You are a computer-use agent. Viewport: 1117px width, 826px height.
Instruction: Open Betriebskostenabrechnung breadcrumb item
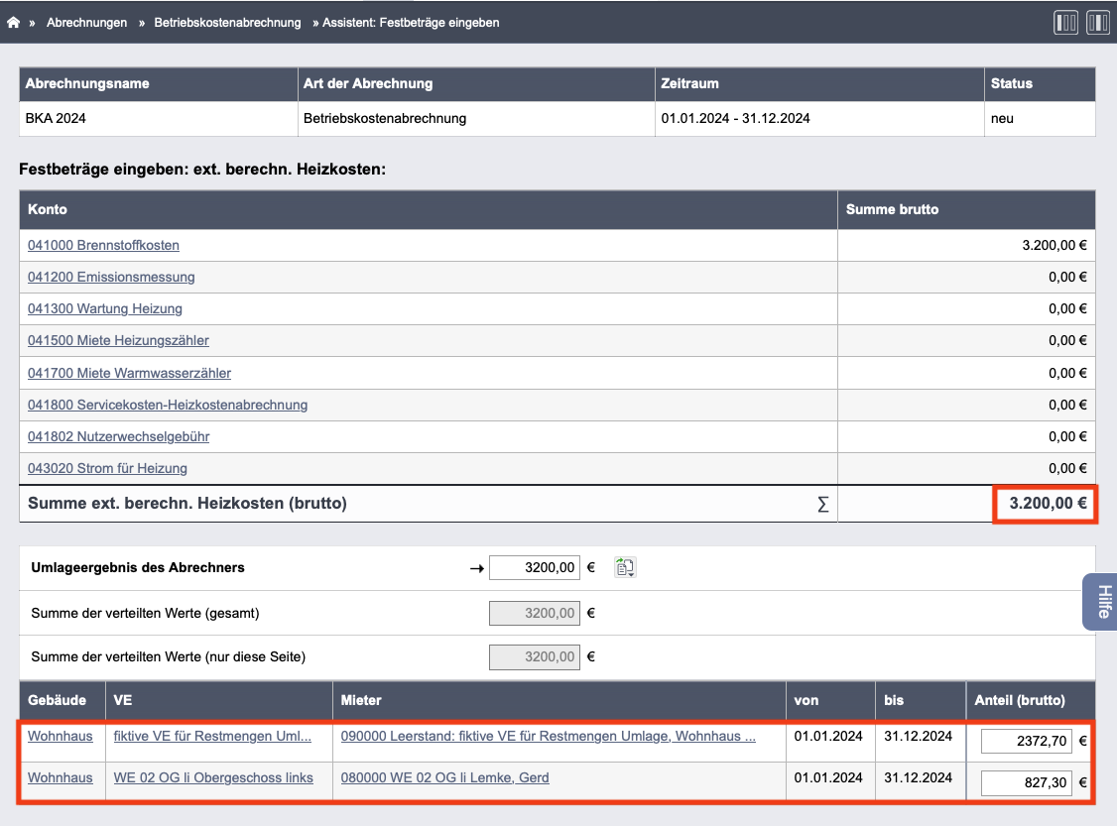point(227,23)
